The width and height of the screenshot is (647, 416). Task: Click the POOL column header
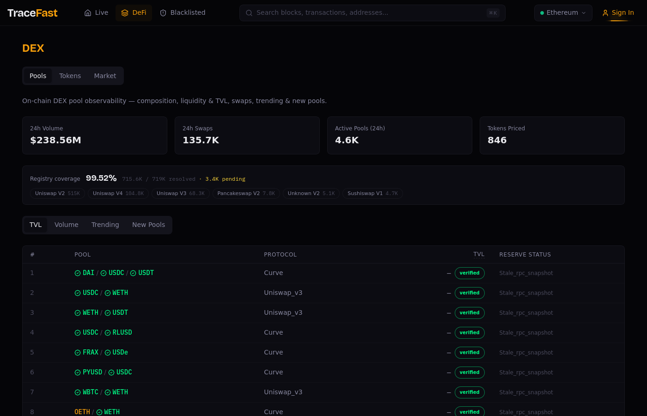coord(83,255)
